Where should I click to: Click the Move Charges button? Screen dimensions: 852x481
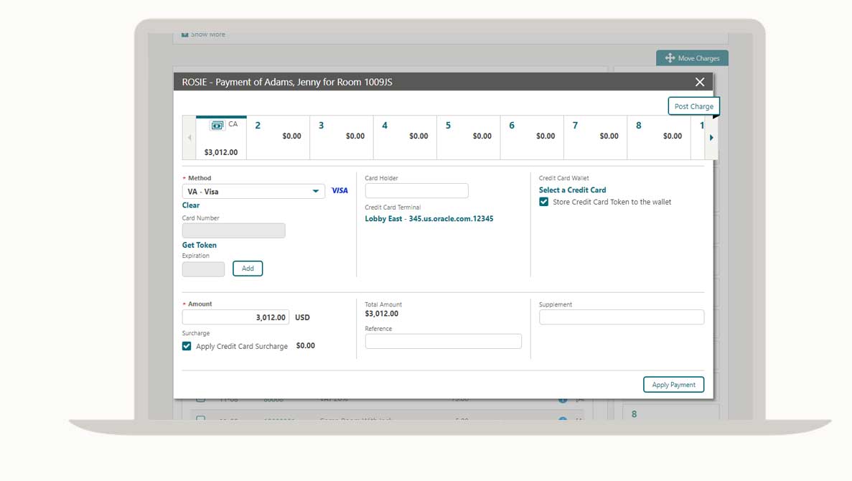coord(692,58)
